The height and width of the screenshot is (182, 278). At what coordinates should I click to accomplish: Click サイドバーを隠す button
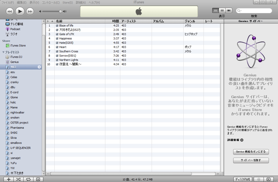[x=251, y=160]
